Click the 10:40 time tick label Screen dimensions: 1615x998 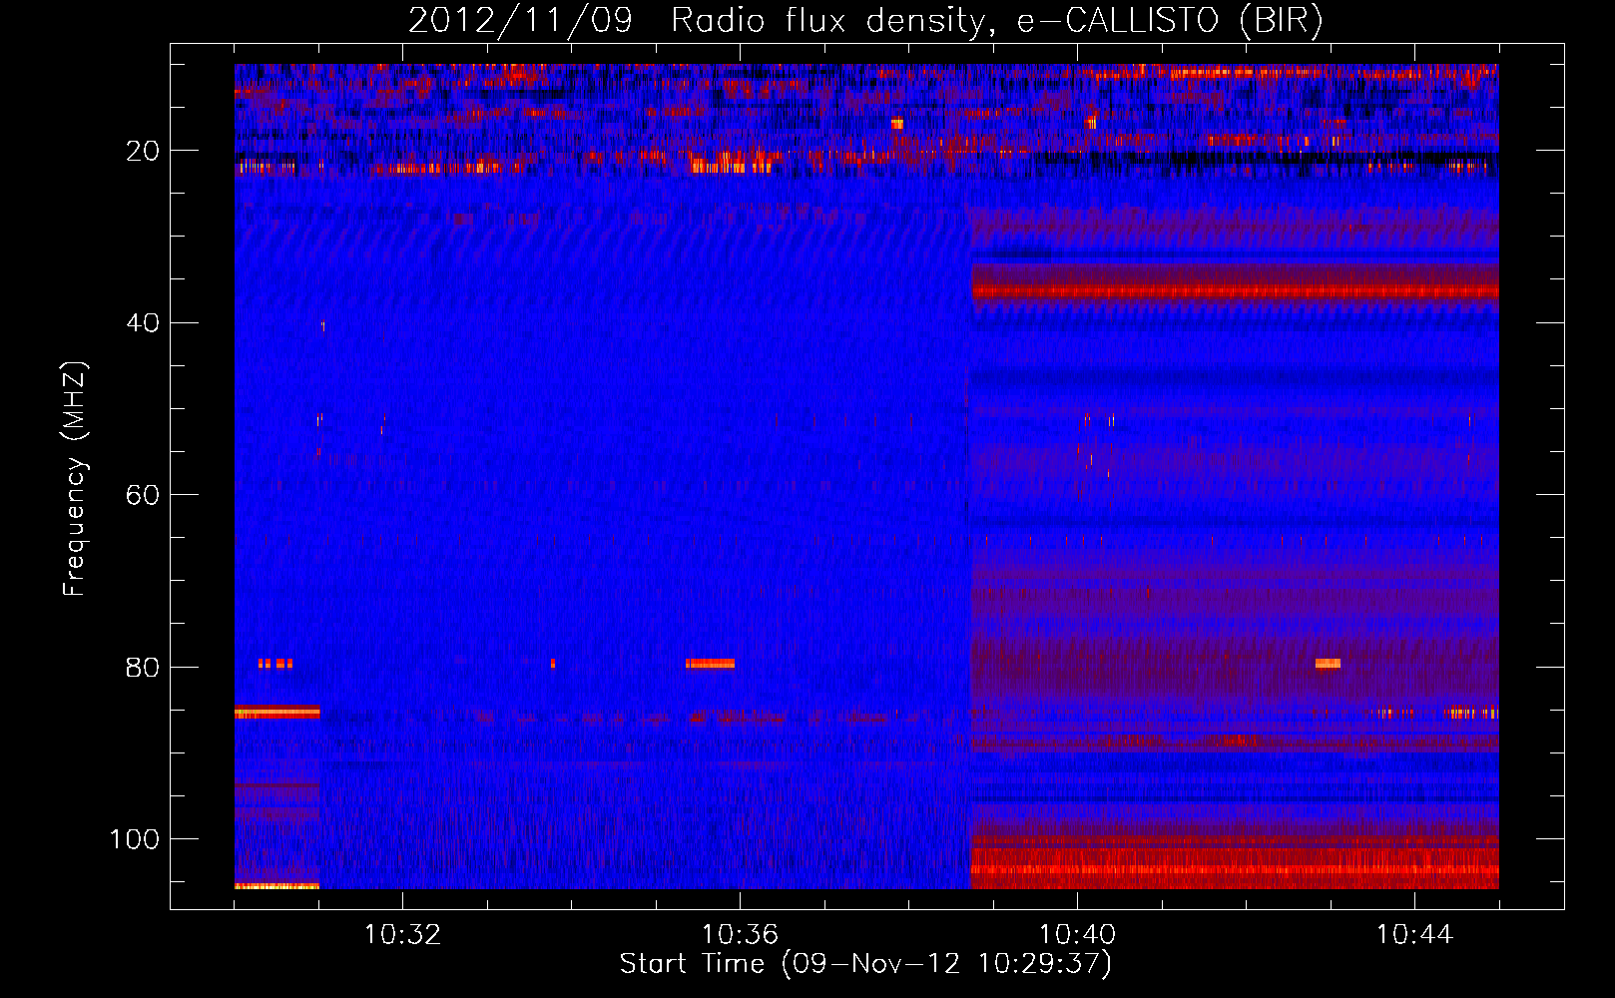[1077, 935]
